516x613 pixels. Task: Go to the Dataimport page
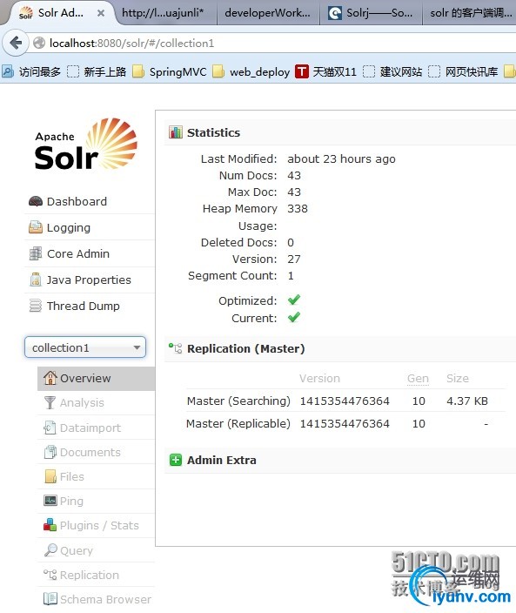click(90, 428)
